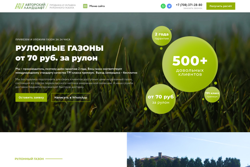The image size is (250, 167).
Task: Click the Авторский Ландшафт logo
Action: tap(30, 6)
